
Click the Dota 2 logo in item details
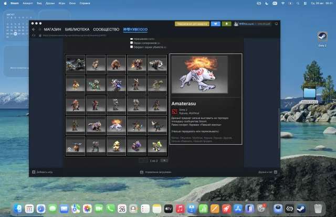(174, 111)
